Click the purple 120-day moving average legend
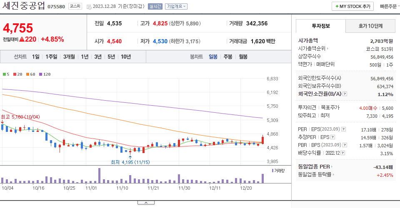This screenshot has width=400, height=208. point(45,74)
